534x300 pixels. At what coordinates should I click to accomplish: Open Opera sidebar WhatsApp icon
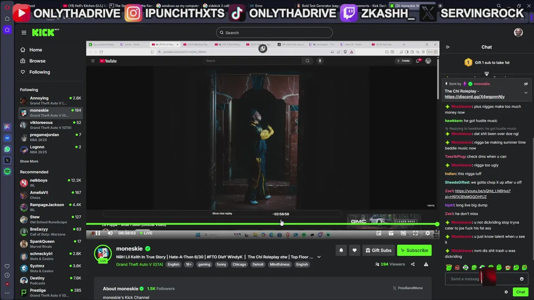pyautogui.click(x=7, y=149)
